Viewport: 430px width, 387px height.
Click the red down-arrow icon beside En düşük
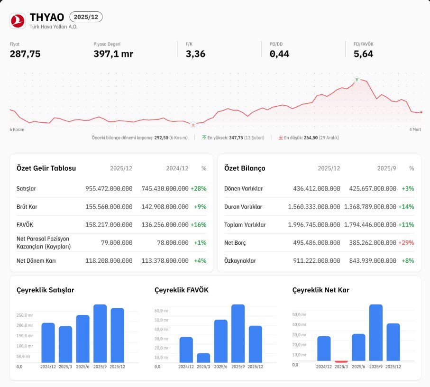click(281, 138)
